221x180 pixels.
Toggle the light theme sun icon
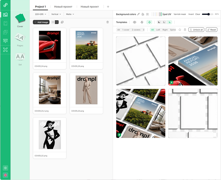point(5,168)
